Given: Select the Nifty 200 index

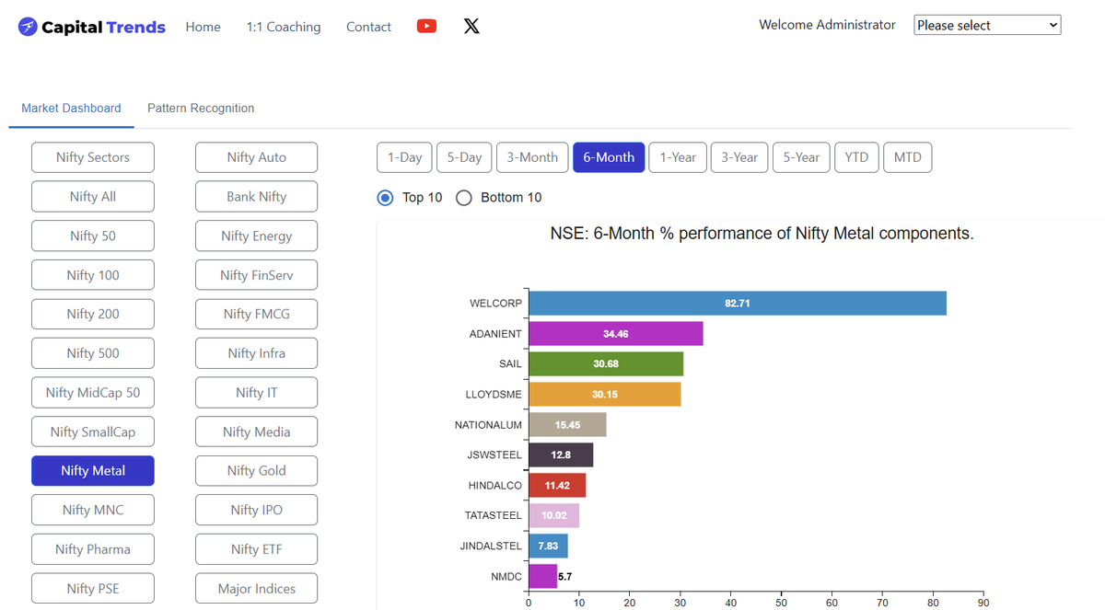Looking at the screenshot, I should tap(93, 314).
